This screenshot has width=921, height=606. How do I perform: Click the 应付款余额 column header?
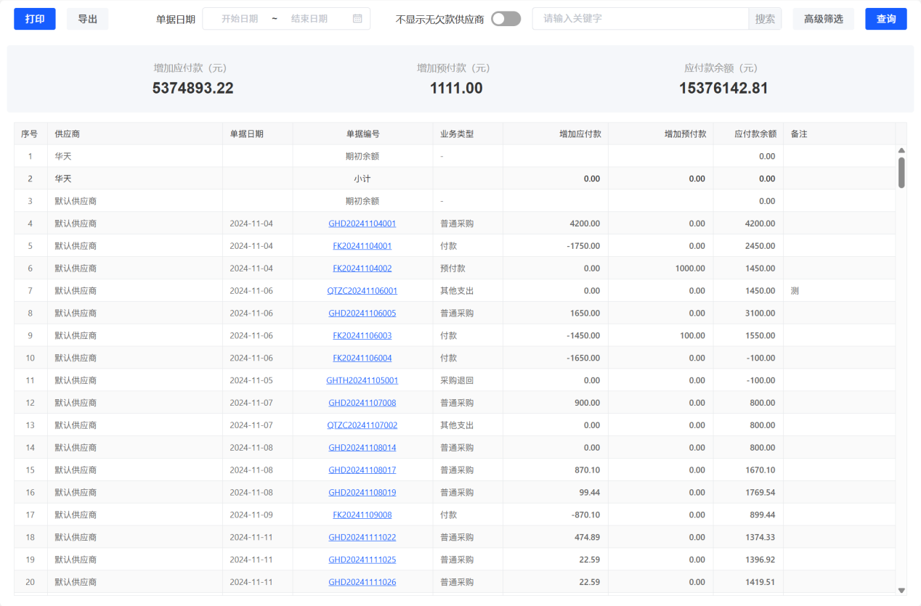click(x=755, y=134)
